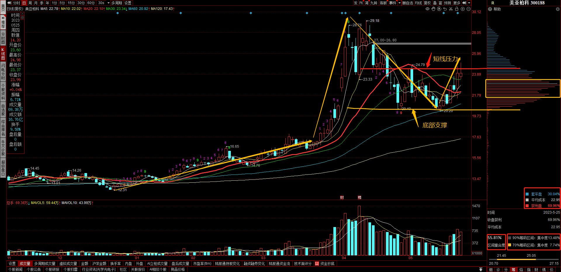Click the 榜 event marker on chart

click(x=359, y=198)
